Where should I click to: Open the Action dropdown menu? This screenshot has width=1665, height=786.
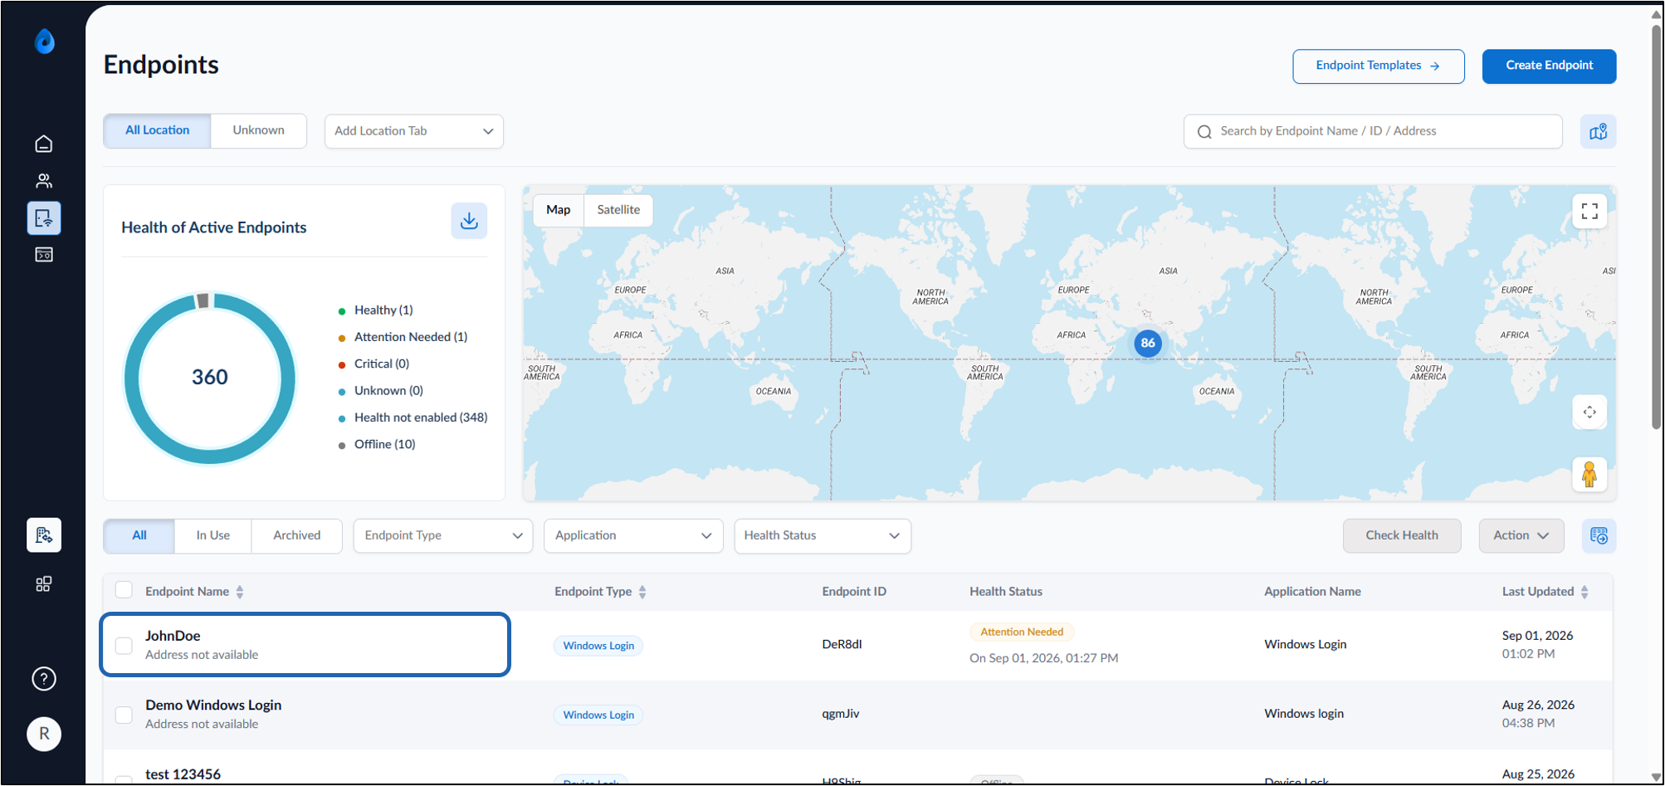[x=1521, y=536]
